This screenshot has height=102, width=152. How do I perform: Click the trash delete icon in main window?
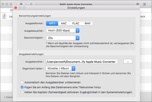pos(31,4)
